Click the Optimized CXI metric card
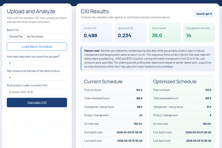Screen dimensions: 222x148 pyautogui.click(x=130, y=33)
